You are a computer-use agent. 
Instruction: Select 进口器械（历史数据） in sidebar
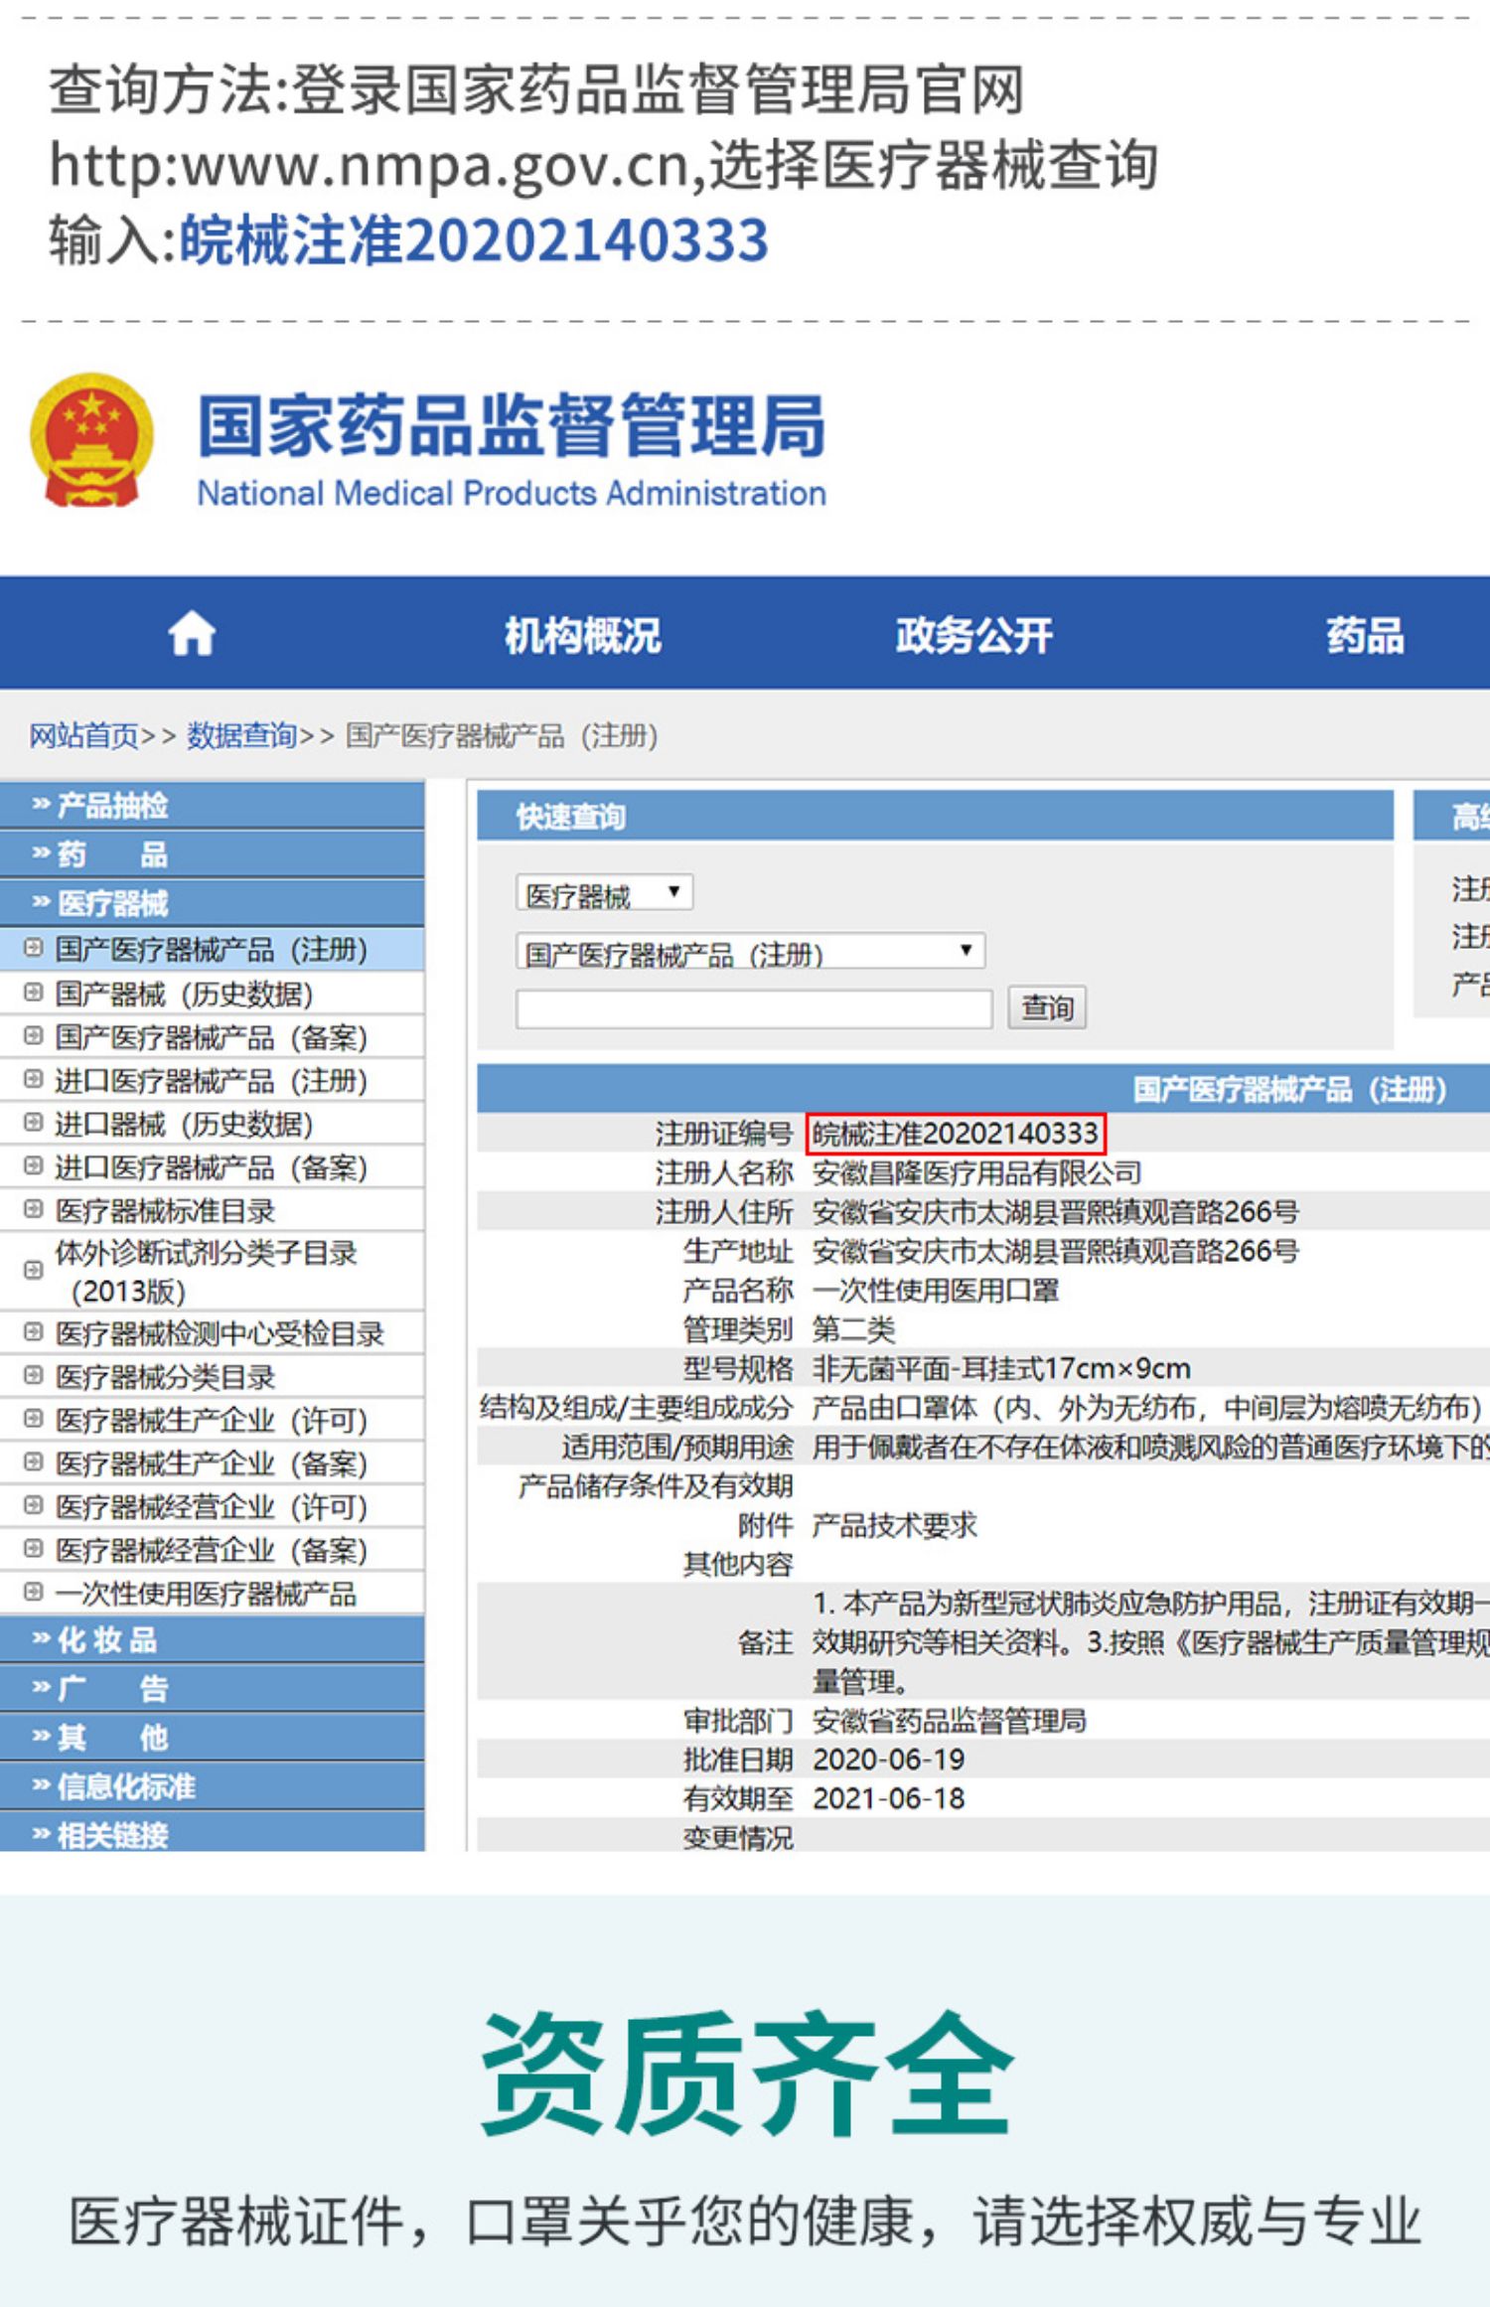point(184,1125)
